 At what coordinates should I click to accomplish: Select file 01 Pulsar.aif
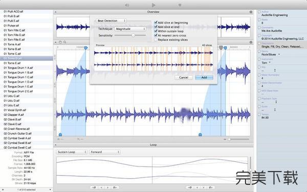[27, 26]
